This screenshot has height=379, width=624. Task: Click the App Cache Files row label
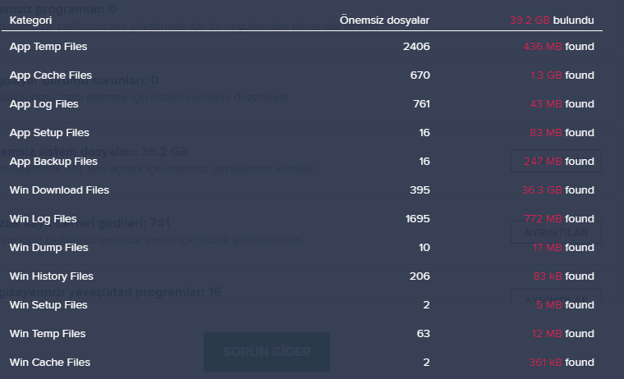[51, 75]
